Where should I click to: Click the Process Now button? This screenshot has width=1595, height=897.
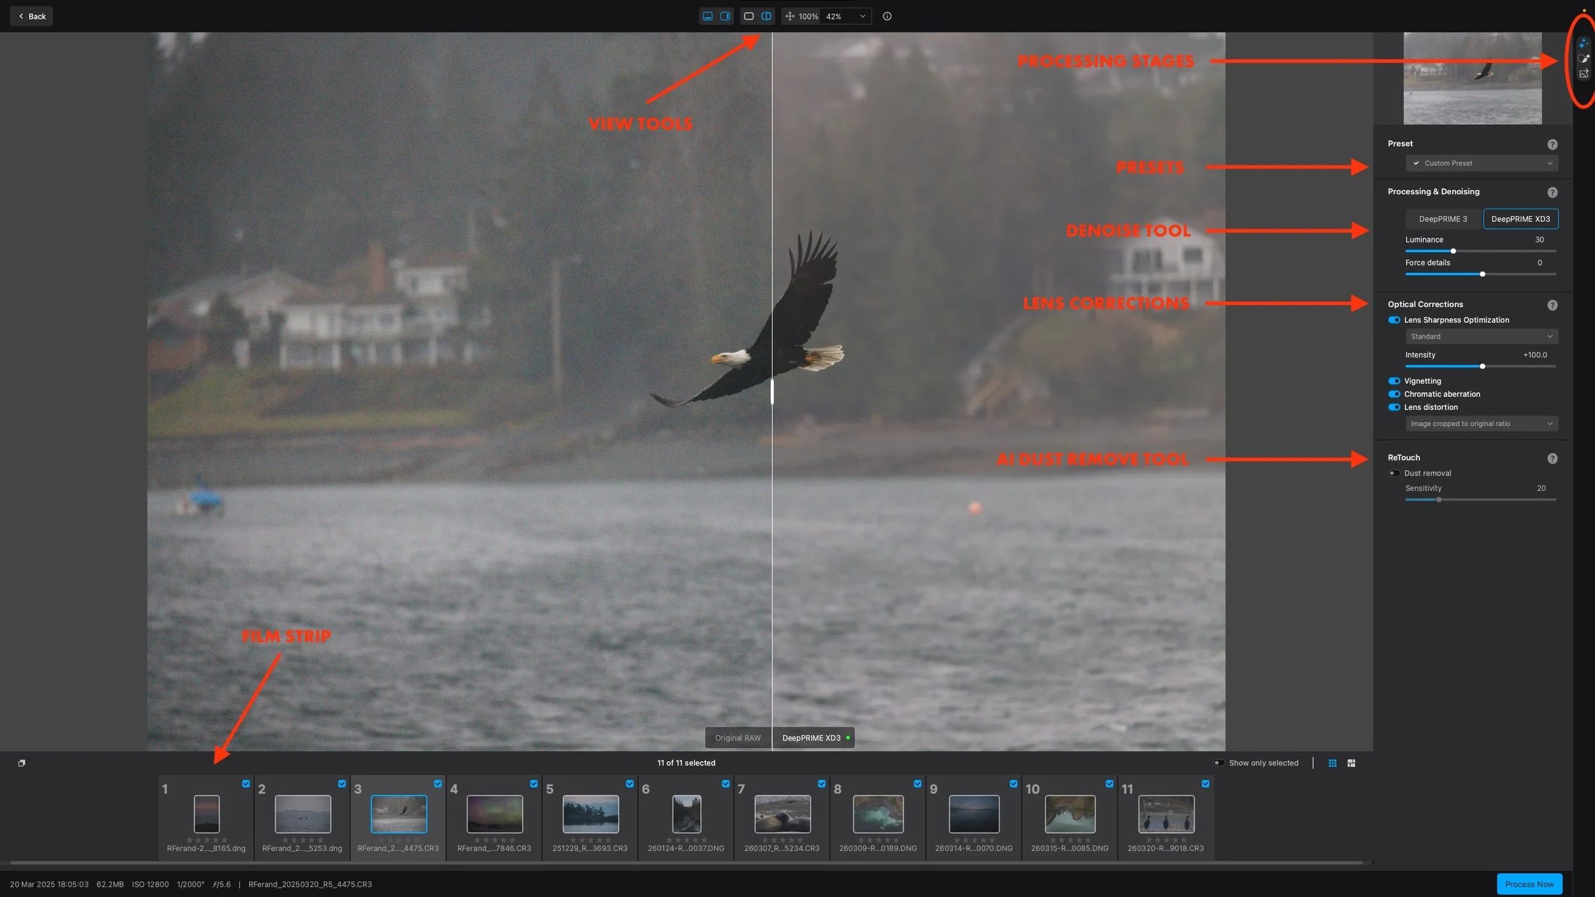point(1529,884)
